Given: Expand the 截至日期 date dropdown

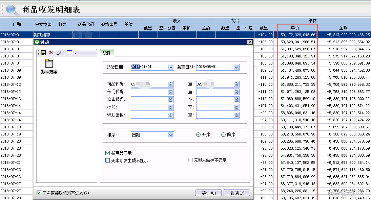Looking at the screenshot, I should 236,67.
